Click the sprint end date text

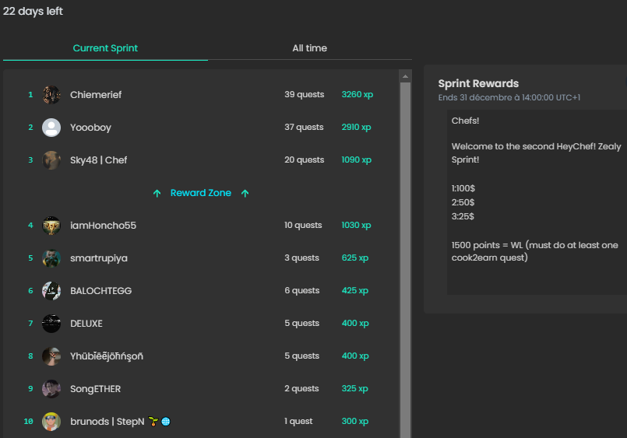click(x=509, y=97)
